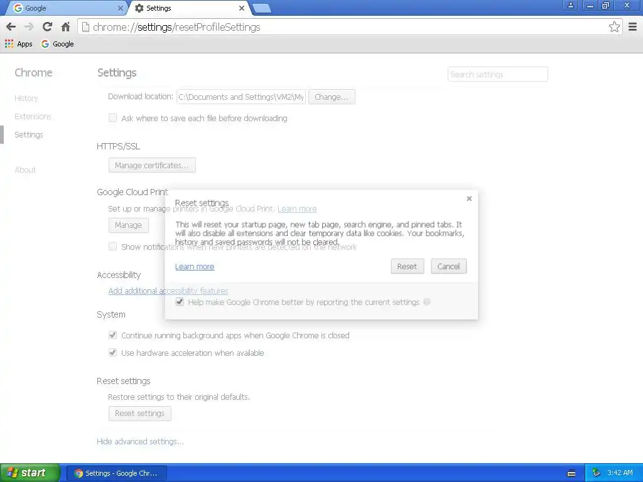643x482 pixels.
Task: Click the user profile icon in title bar
Action: [x=570, y=5]
